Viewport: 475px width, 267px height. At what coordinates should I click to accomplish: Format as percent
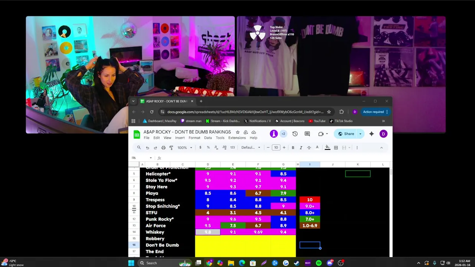point(208,148)
